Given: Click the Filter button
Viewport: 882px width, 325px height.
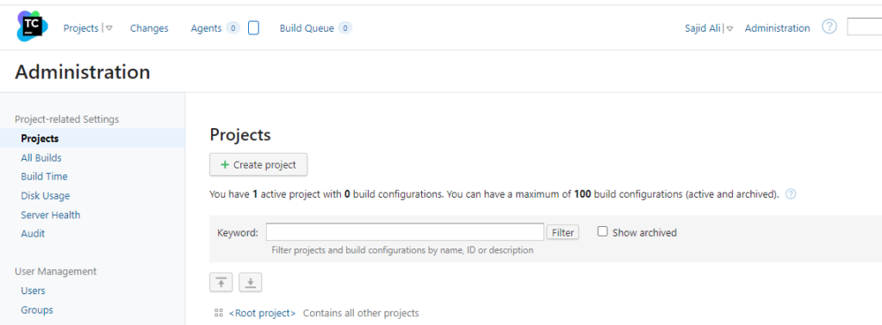Looking at the screenshot, I should pos(562,232).
